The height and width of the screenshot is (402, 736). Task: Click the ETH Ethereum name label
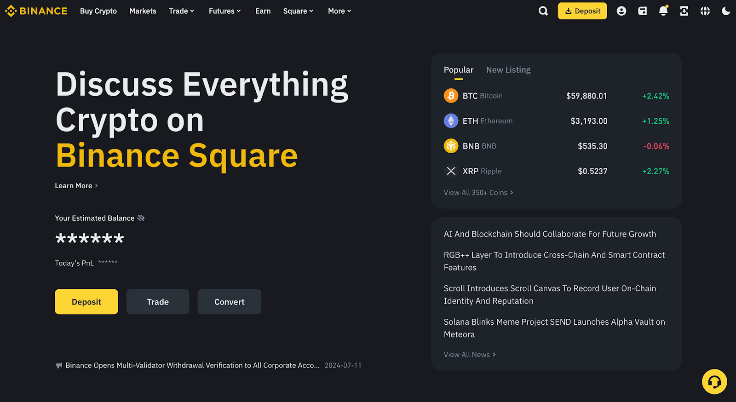click(488, 121)
